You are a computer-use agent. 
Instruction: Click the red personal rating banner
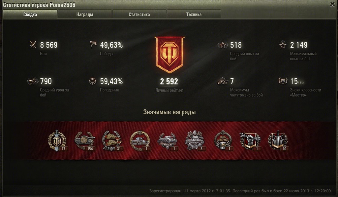click(170, 55)
